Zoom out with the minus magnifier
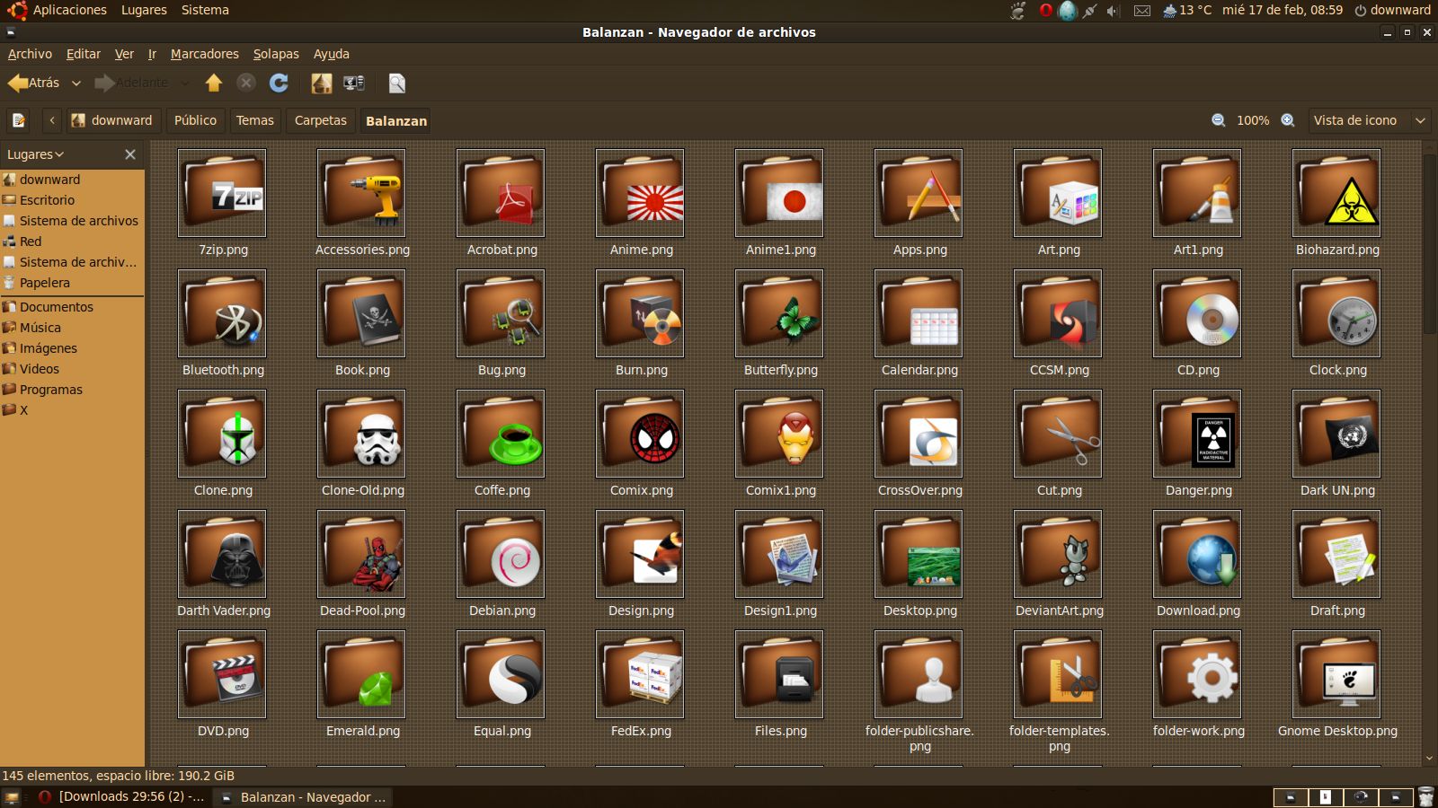1438x808 pixels. click(1219, 120)
